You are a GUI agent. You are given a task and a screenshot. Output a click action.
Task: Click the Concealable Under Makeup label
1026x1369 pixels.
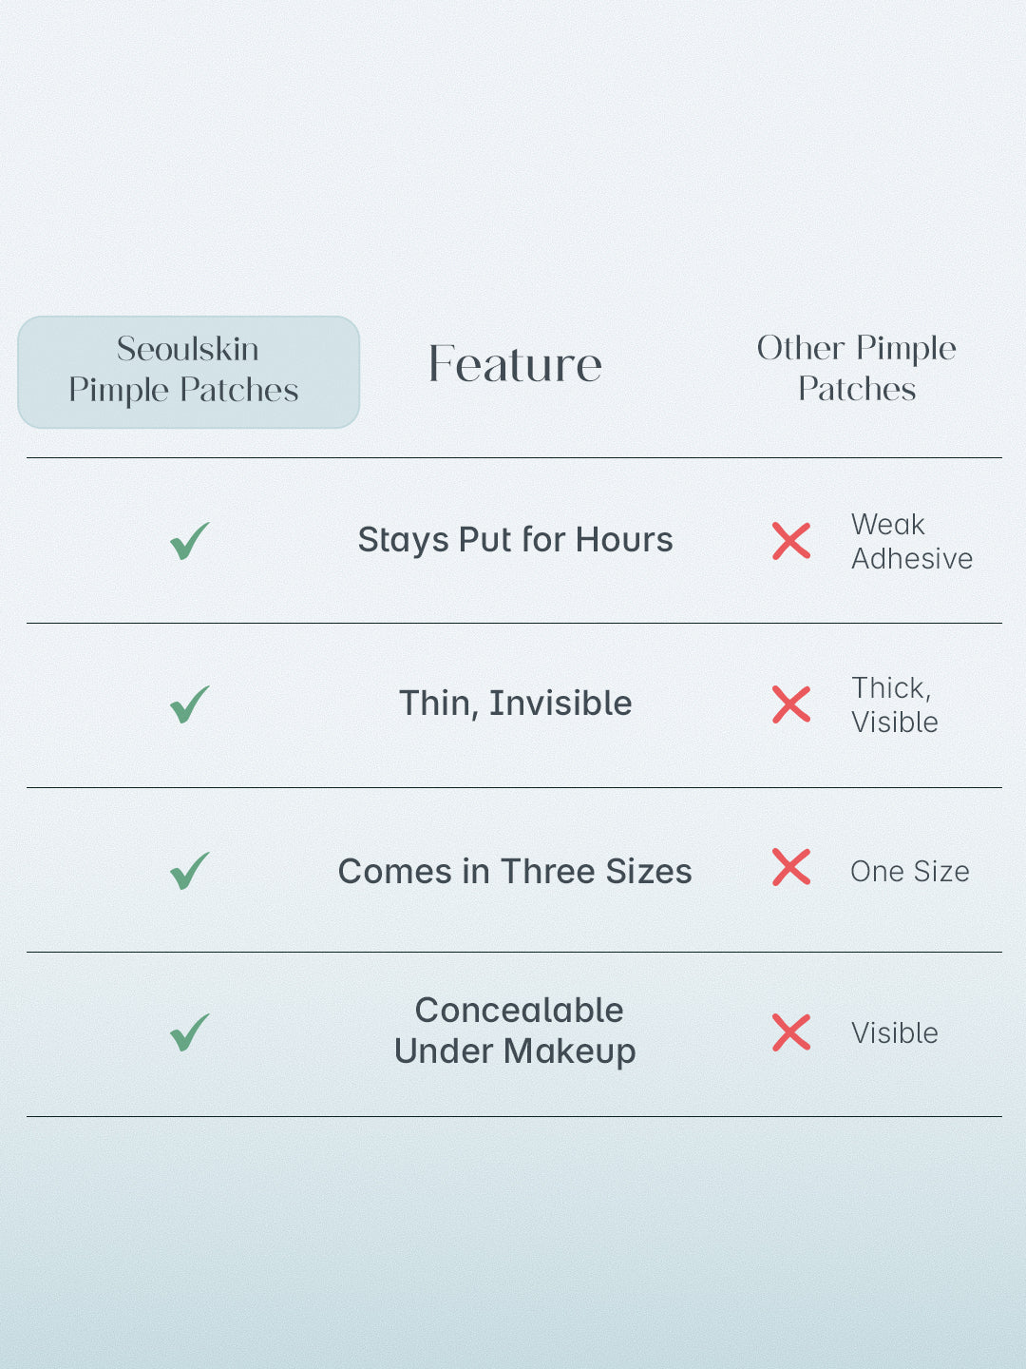[x=515, y=1031]
